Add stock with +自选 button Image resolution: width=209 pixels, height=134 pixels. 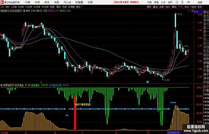click(x=193, y=7)
